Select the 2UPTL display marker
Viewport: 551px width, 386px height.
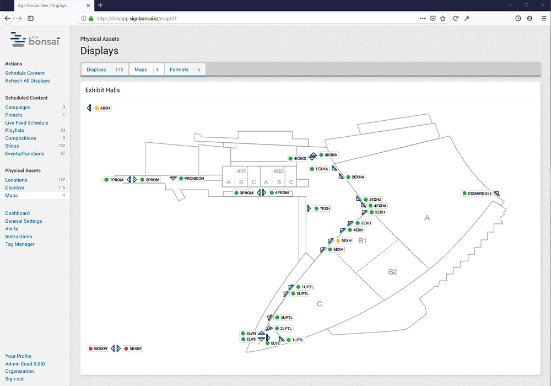pyautogui.click(x=300, y=294)
